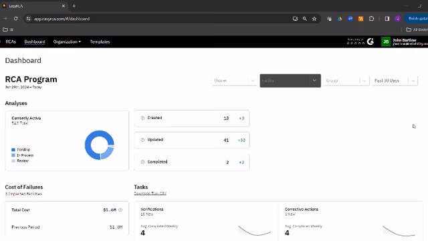
Task: Click the site info icon in address bar
Action: click(x=28, y=19)
